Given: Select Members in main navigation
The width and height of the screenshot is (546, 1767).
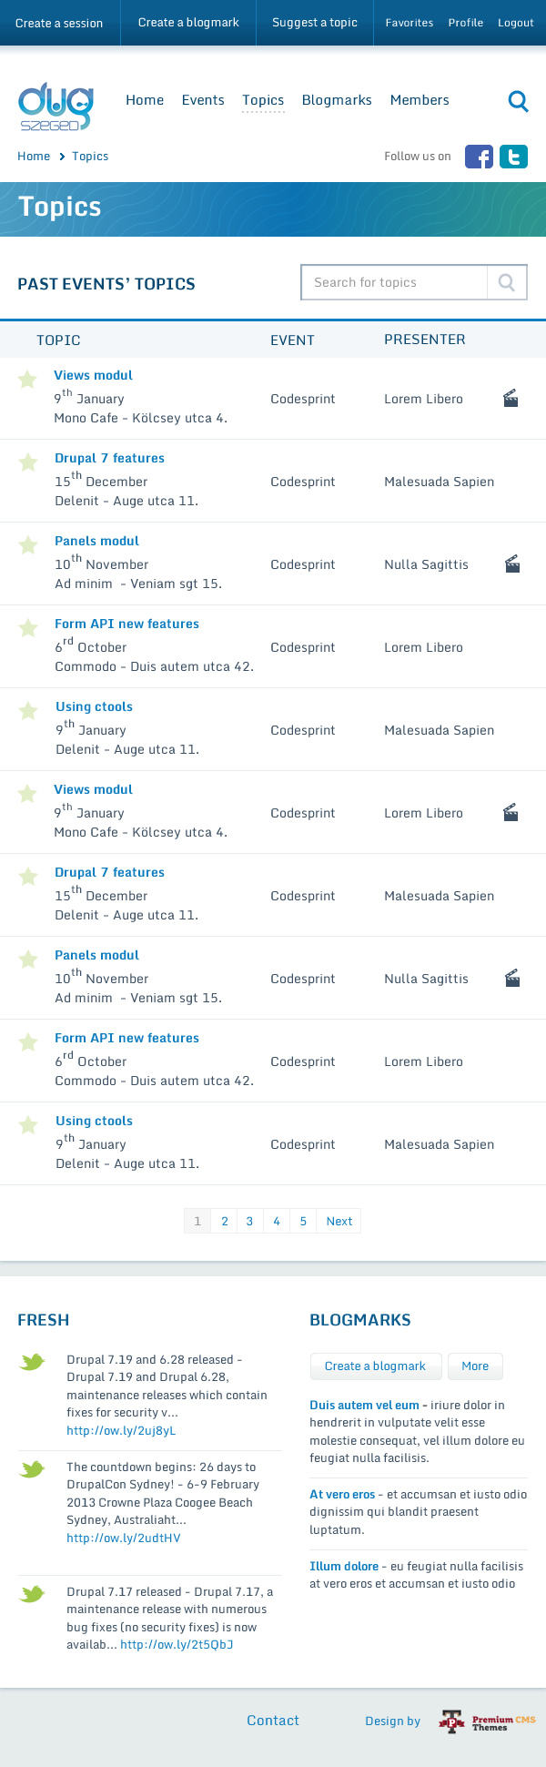Looking at the screenshot, I should click(420, 100).
